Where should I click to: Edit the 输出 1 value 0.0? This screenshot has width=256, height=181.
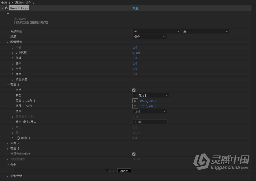tap(135, 138)
